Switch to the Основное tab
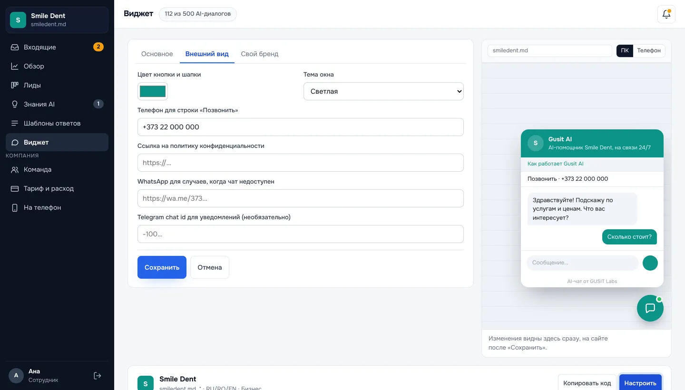Screen dimensions: 685x390 157,54
